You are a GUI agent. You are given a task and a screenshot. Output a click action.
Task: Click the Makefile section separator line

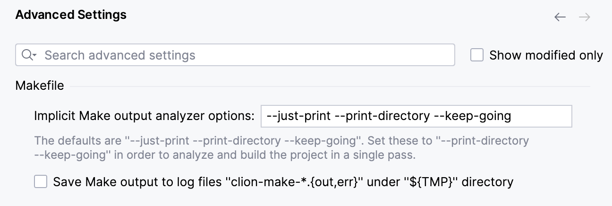331,86
